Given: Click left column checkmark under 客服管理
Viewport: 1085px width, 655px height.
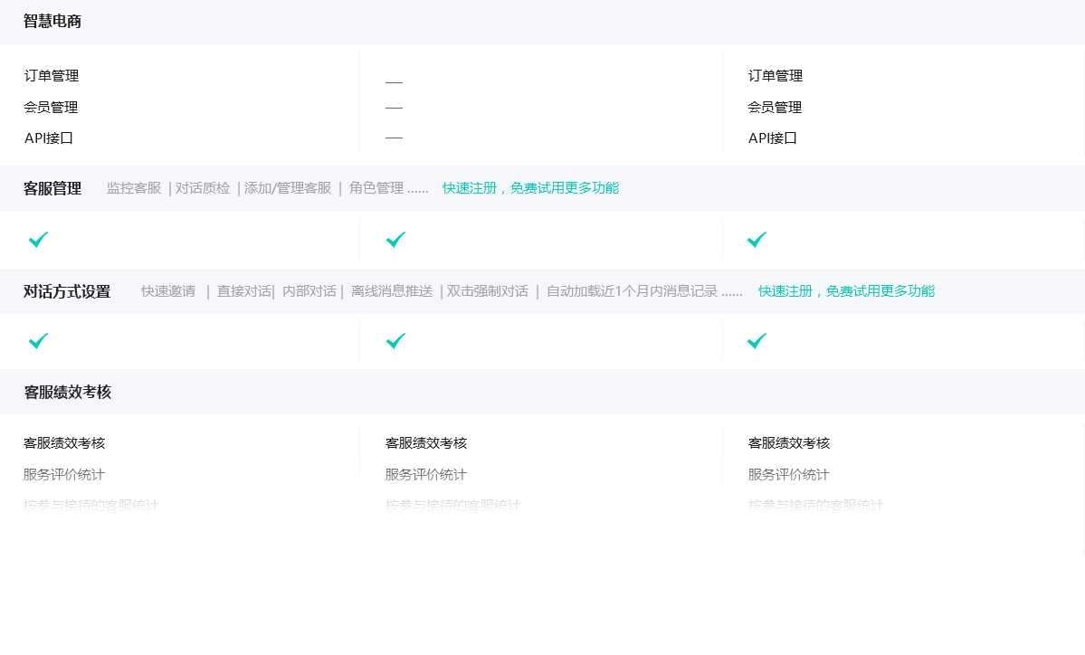Looking at the screenshot, I should pos(38,240).
